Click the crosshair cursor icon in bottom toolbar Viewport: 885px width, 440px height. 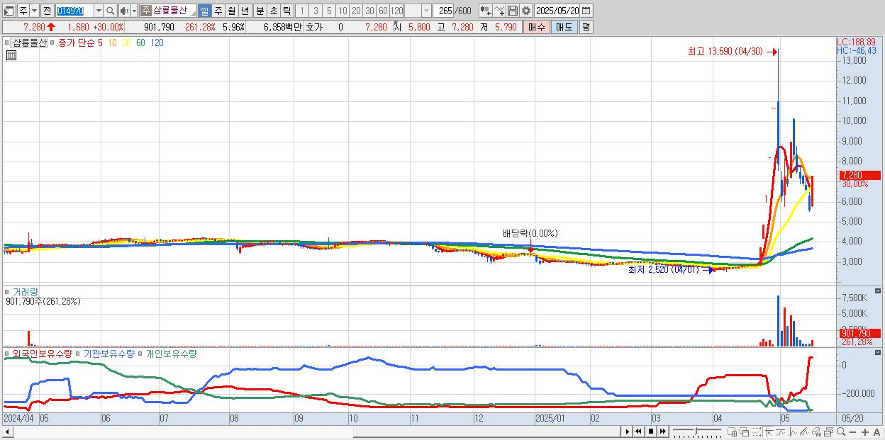(769, 431)
